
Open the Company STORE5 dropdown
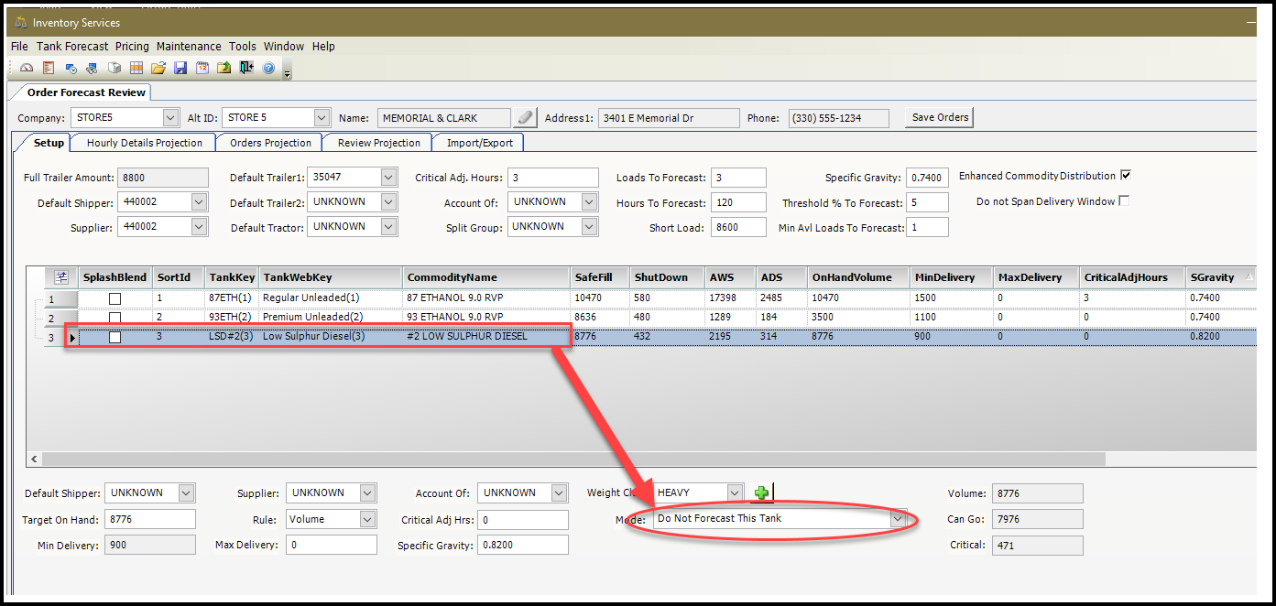tap(170, 118)
